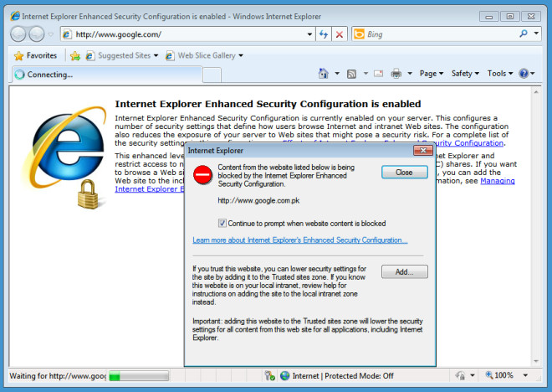The image size is (552, 392).
Task: Open the search provider dropdown arrow
Action: [536, 34]
